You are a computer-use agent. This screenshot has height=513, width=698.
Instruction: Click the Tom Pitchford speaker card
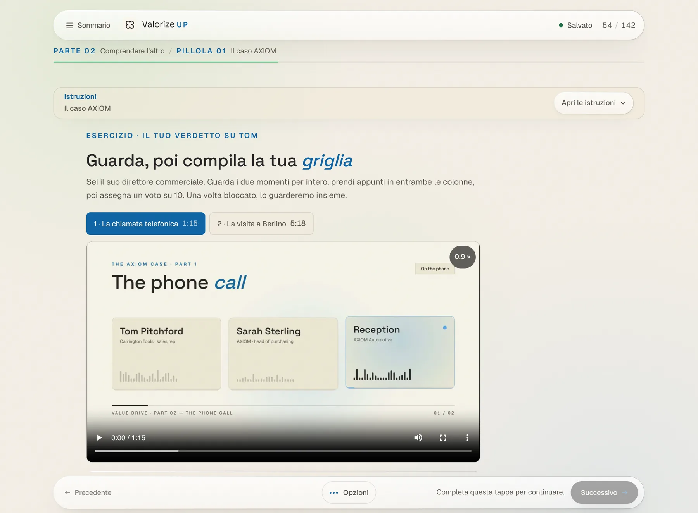point(166,354)
